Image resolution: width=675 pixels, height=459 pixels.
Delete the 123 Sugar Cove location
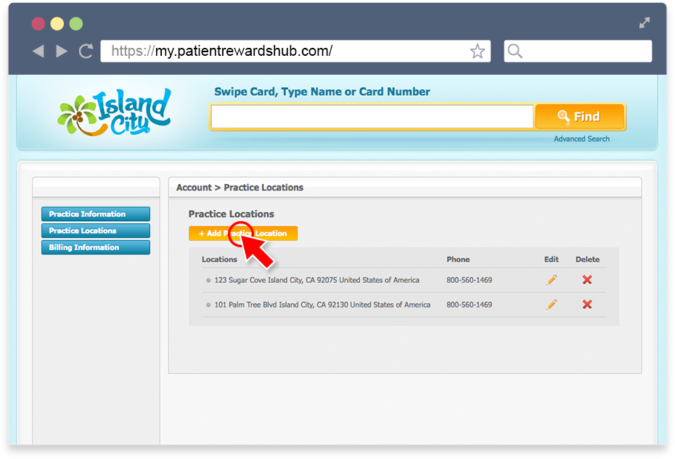(x=587, y=280)
